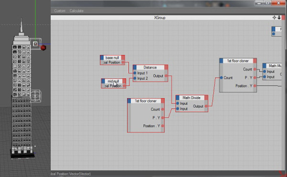Click the XGroup pan arrows icon

click(274, 17)
